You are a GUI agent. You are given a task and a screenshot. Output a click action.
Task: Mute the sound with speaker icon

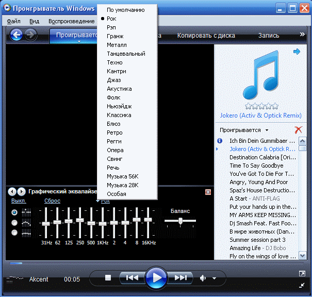(203, 278)
